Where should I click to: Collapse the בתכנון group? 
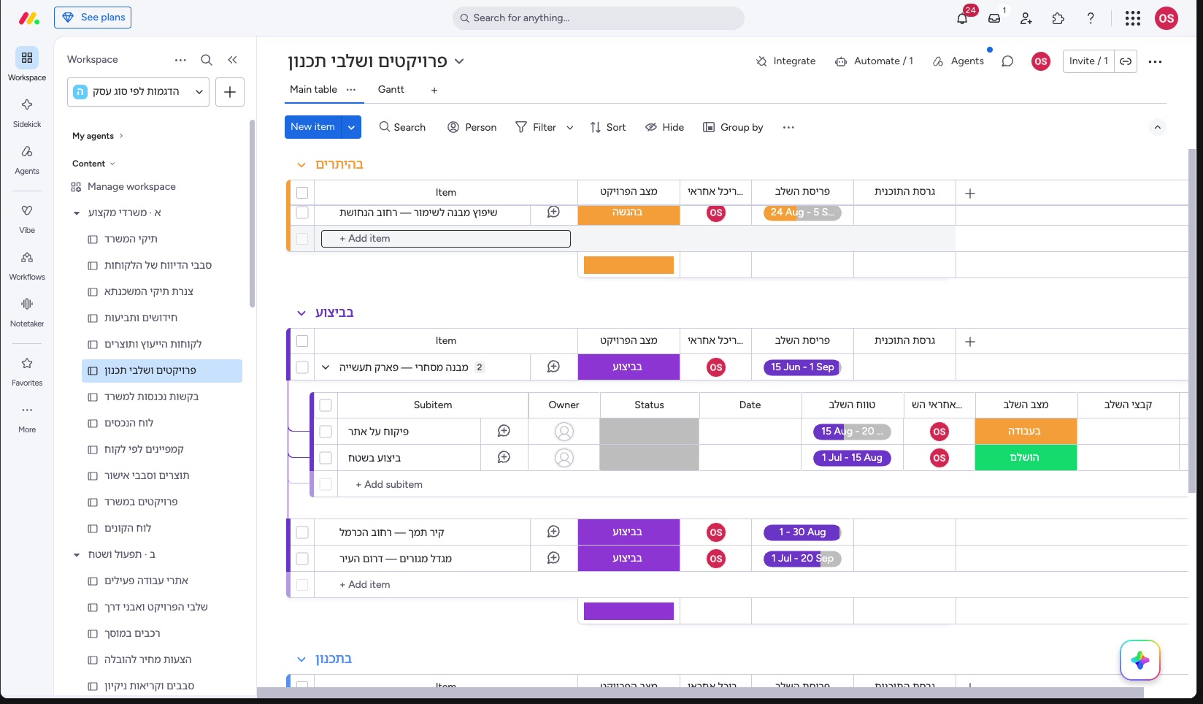301,659
